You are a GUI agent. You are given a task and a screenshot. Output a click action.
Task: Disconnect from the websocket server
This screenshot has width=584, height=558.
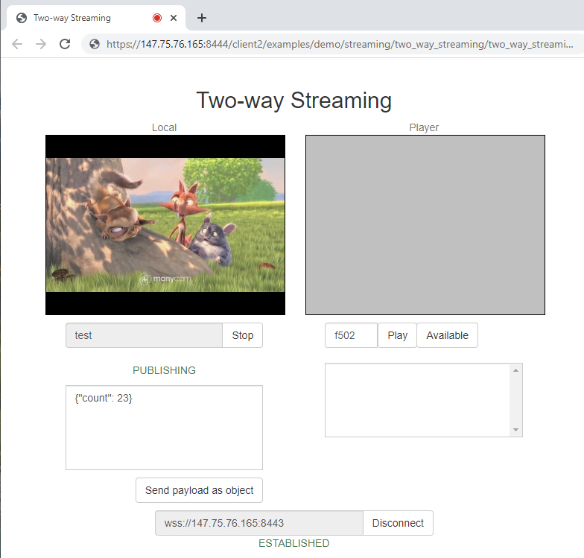(x=398, y=523)
